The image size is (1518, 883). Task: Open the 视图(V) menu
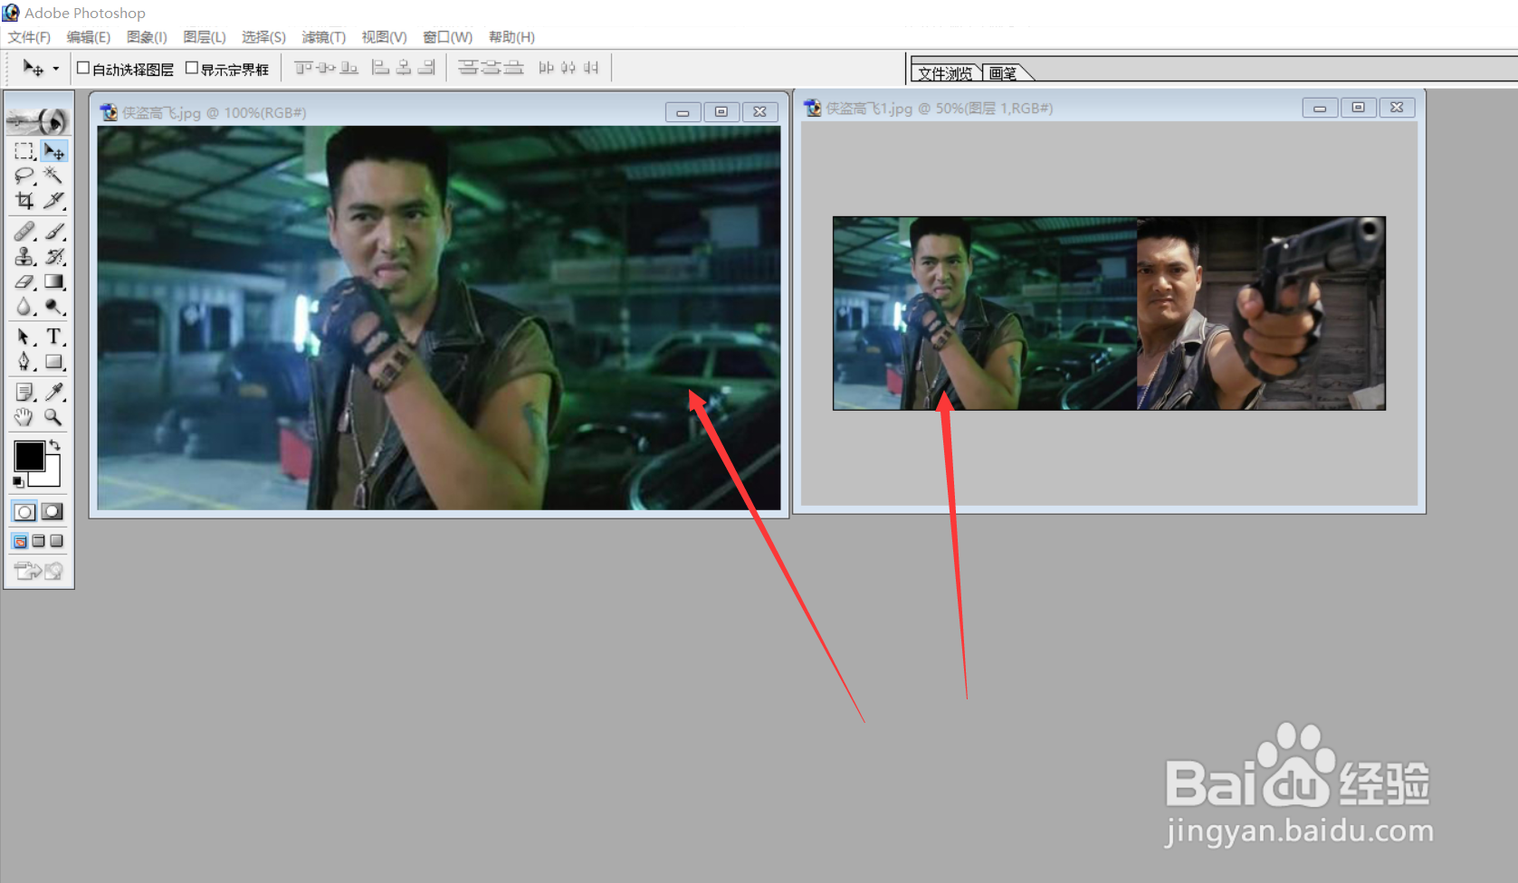tap(384, 37)
